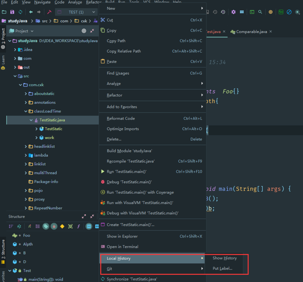The height and width of the screenshot is (282, 303).
Task: Open the Project Structure grid icon
Action: [x=242, y=12]
